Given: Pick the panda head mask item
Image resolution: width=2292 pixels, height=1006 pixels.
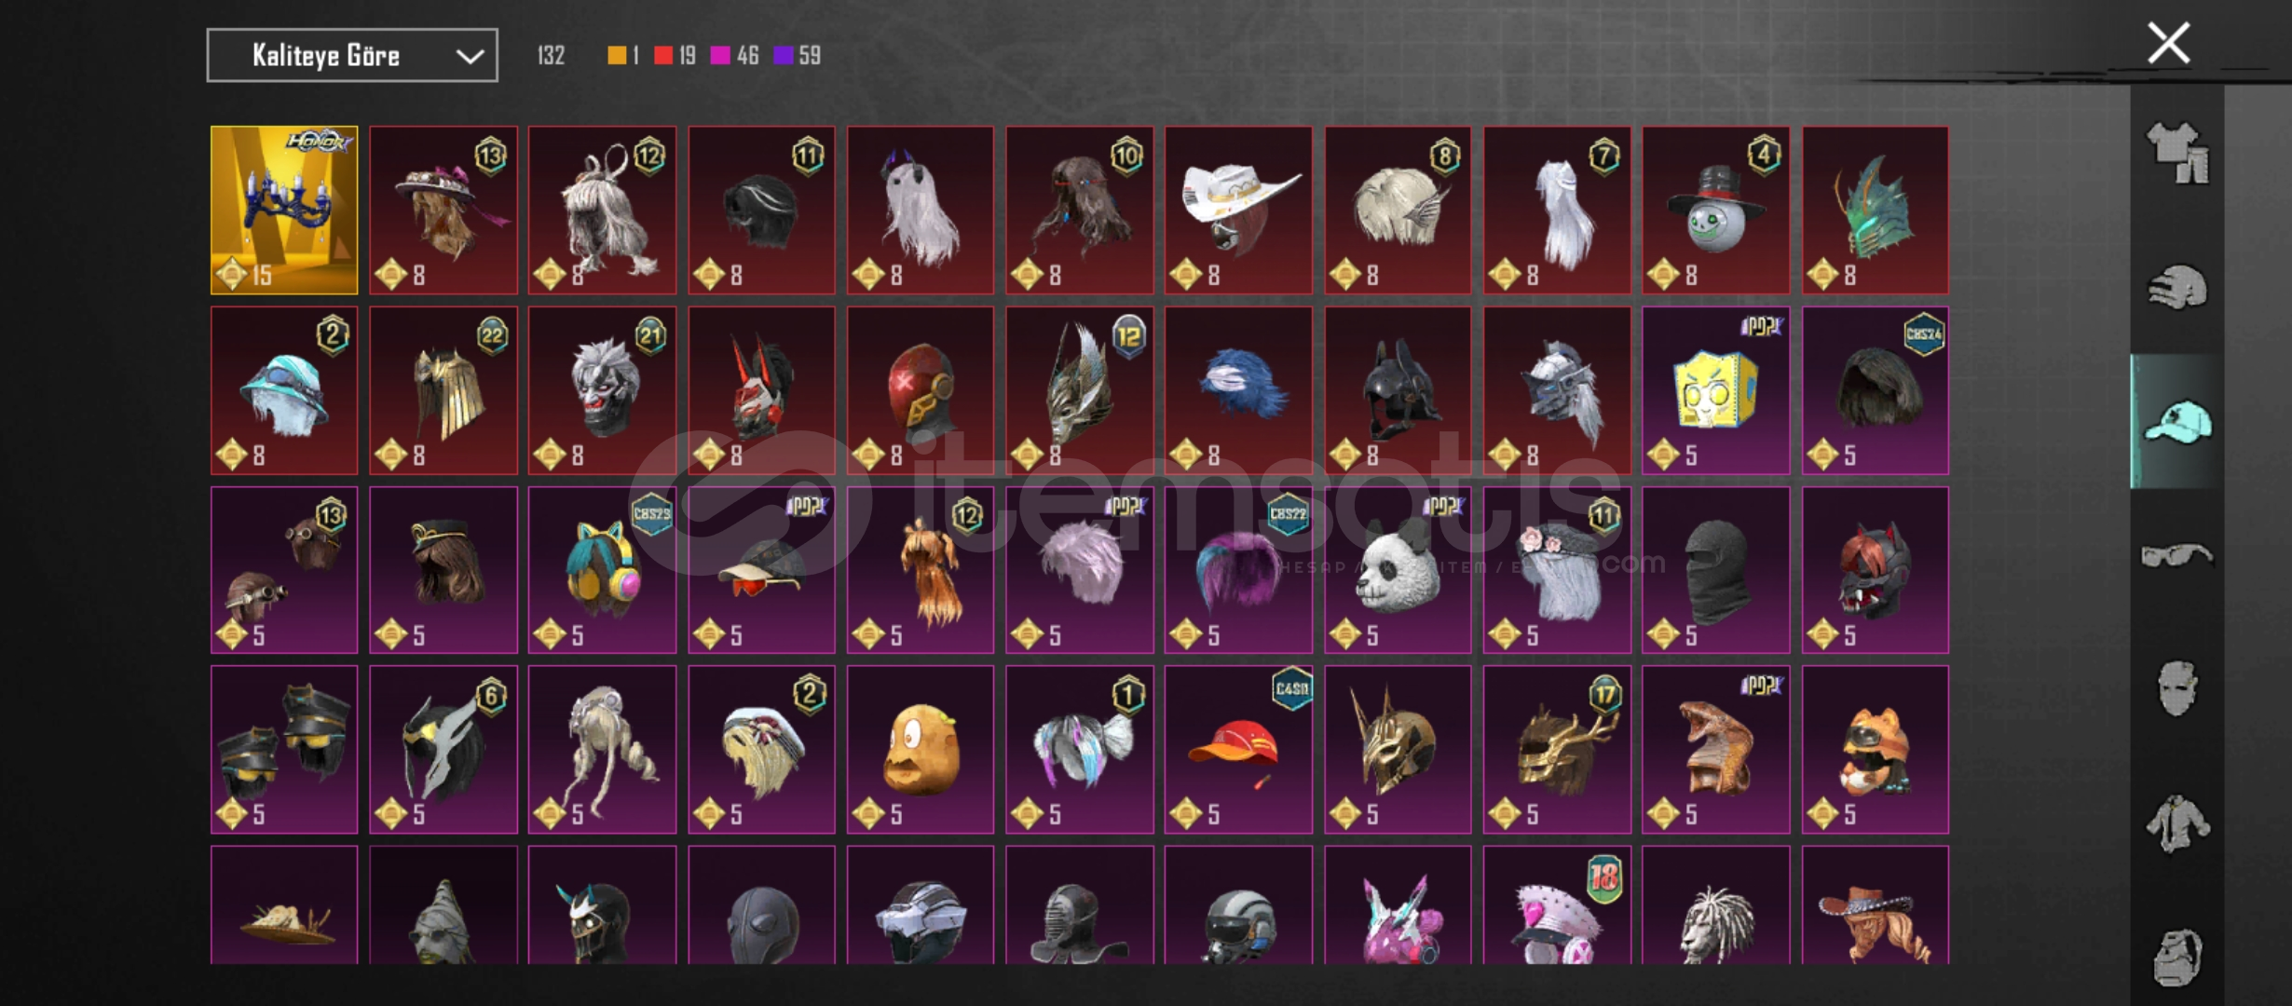Looking at the screenshot, I should pyautogui.click(x=1398, y=570).
